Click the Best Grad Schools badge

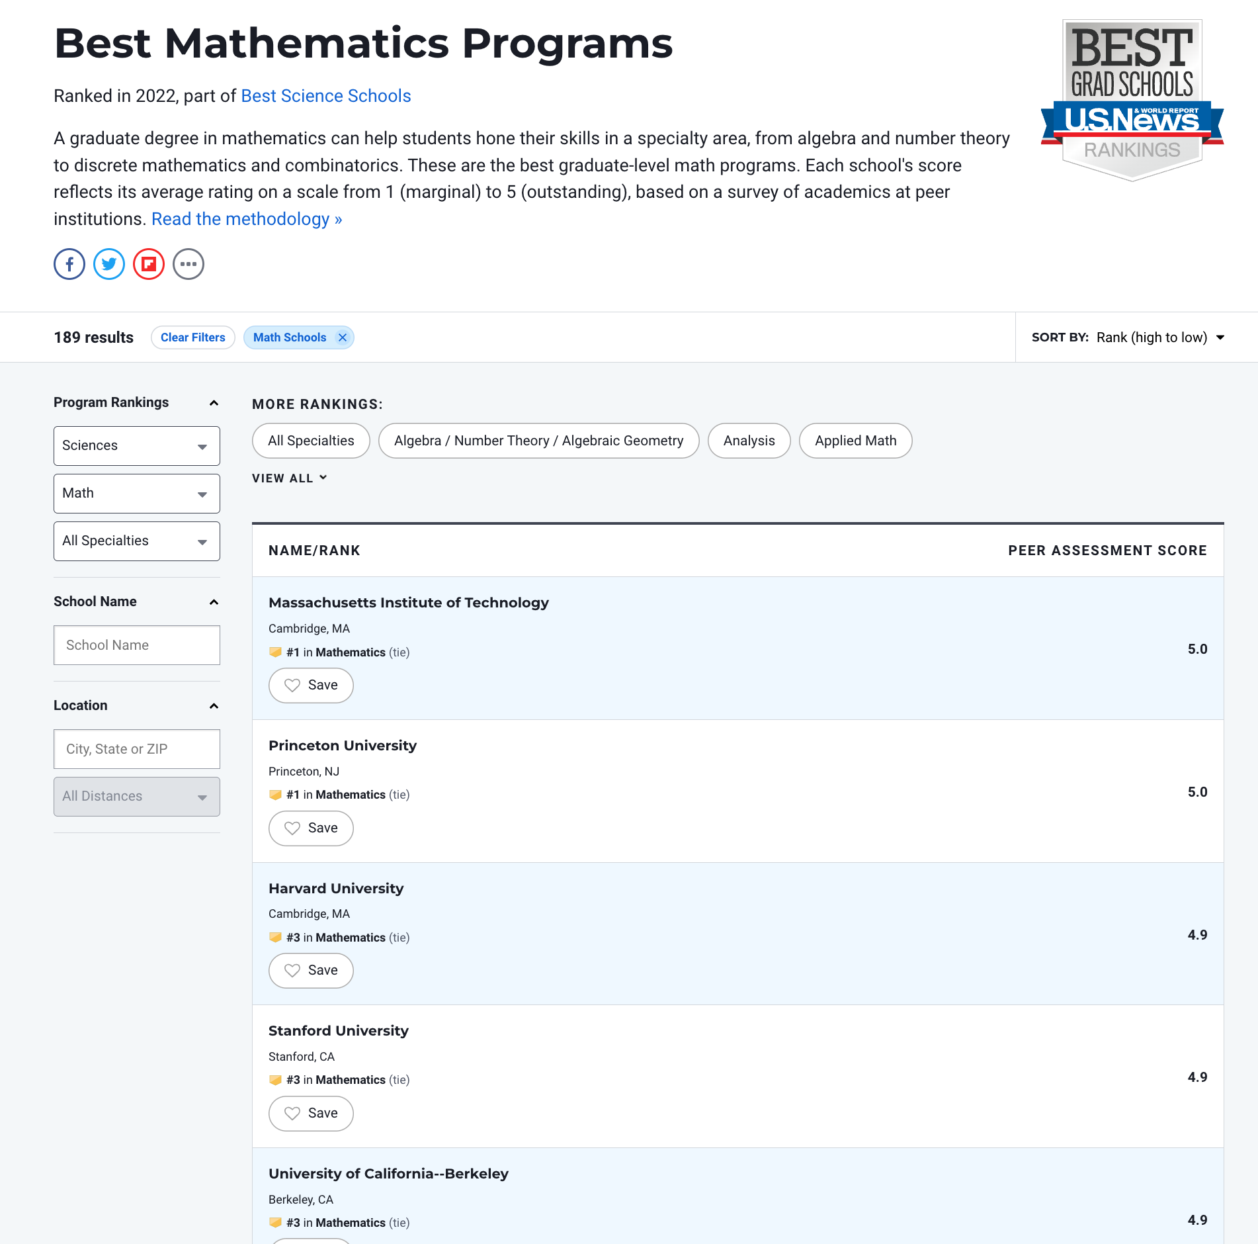[1132, 100]
